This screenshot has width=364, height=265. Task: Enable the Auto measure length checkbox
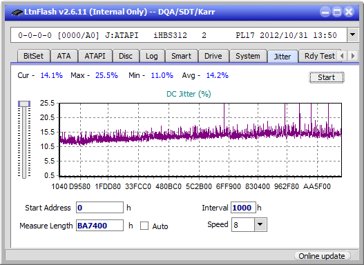tap(144, 226)
